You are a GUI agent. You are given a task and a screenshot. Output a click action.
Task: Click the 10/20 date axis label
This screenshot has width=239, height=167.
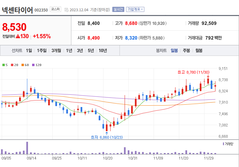(108, 158)
